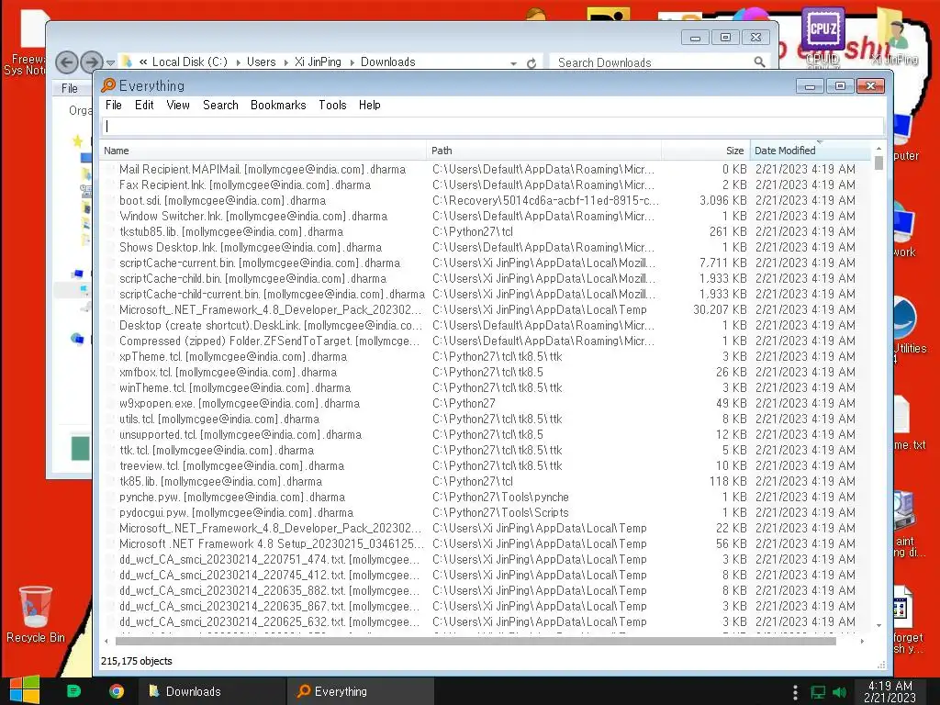Open the Search menu in Everything
Viewport: 940px width, 705px height.
click(x=220, y=105)
